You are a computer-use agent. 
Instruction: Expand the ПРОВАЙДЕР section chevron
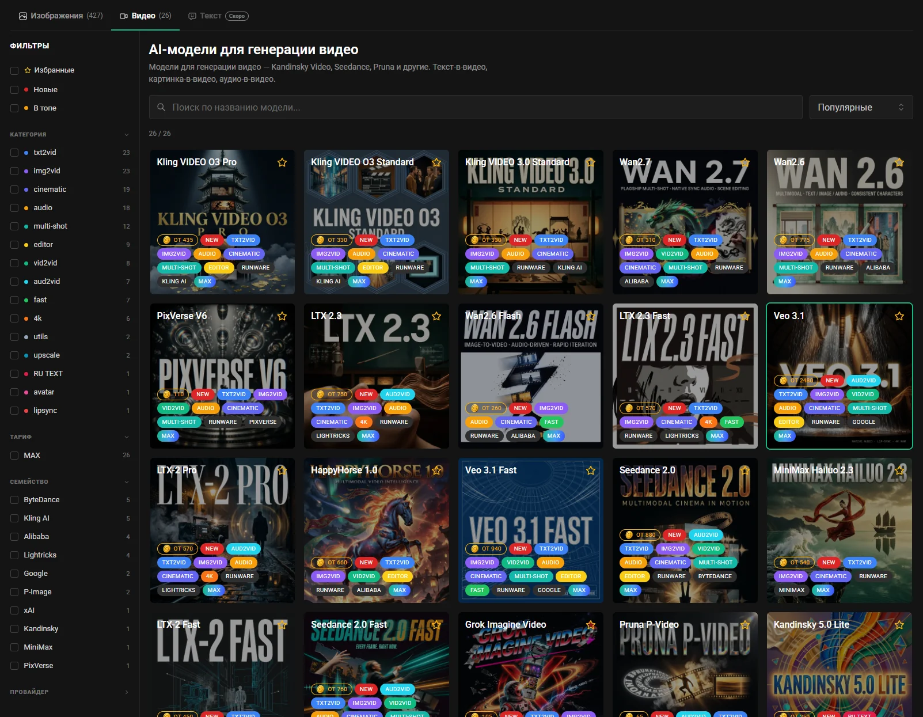click(x=127, y=692)
